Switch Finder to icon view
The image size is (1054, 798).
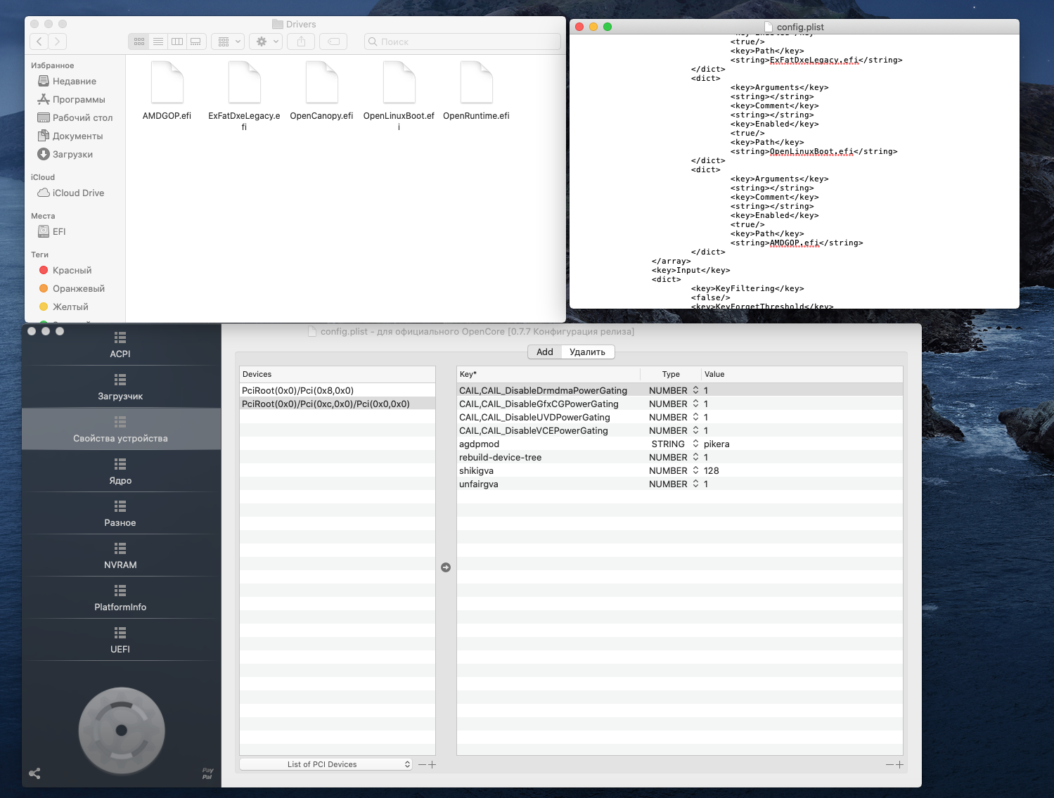point(139,41)
